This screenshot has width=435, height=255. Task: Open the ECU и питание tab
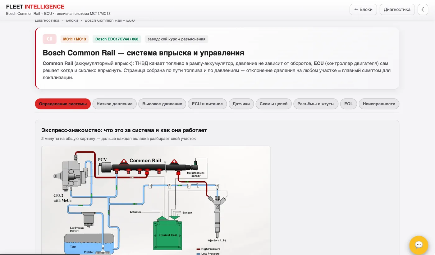207,104
